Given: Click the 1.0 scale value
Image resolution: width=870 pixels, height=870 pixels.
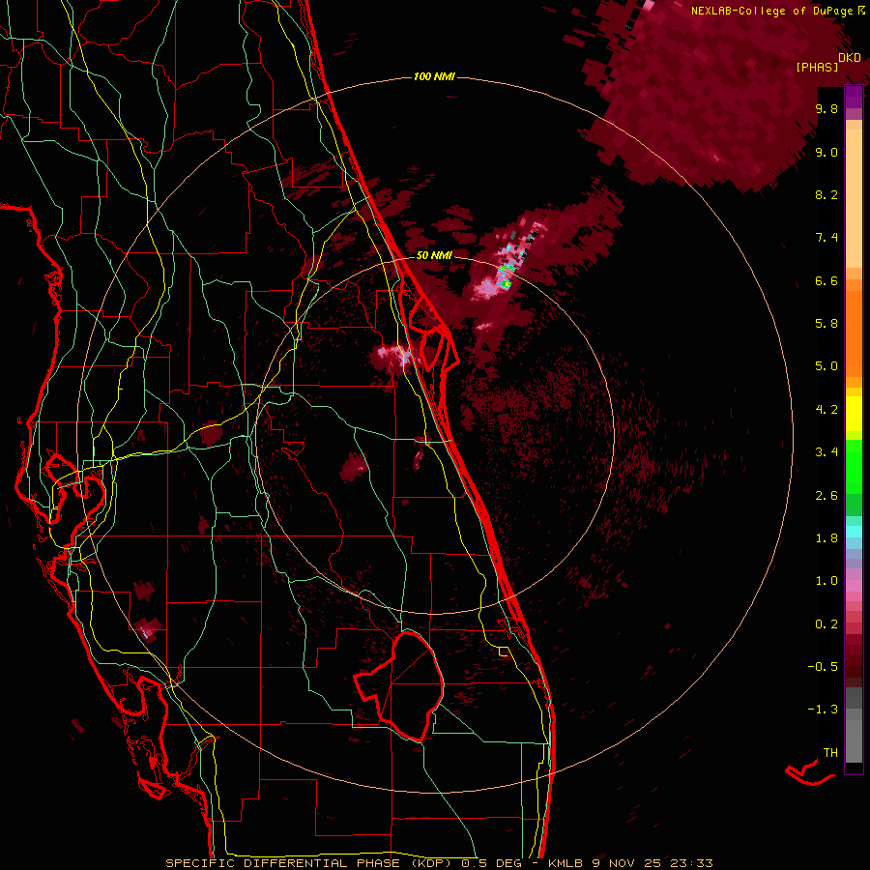Looking at the screenshot, I should (826, 581).
